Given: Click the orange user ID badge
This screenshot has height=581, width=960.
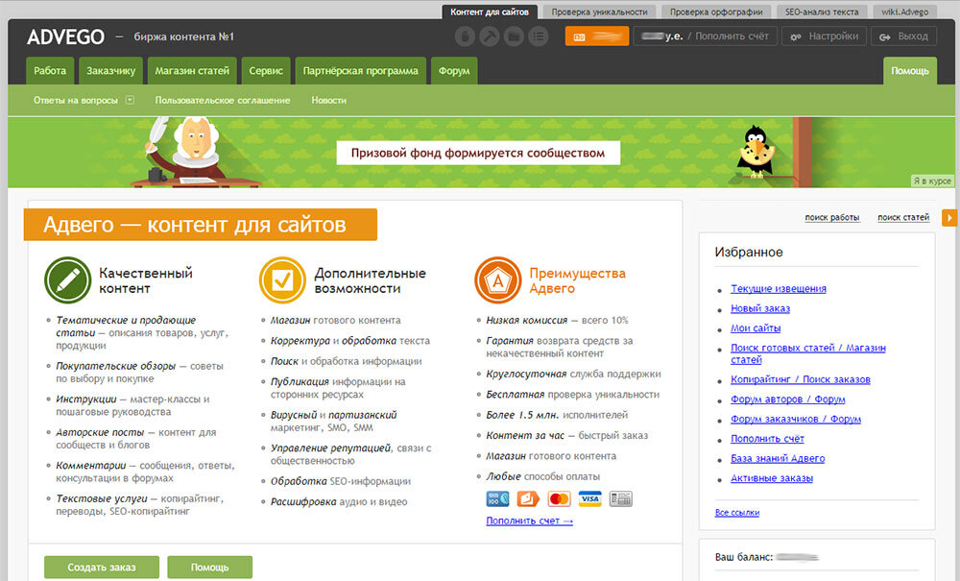Looking at the screenshot, I should (597, 36).
